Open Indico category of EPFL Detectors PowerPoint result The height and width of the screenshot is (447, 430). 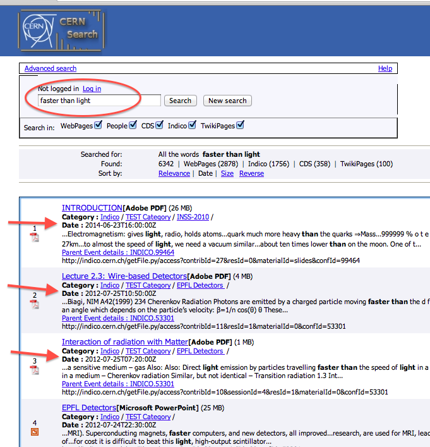pos(110,417)
